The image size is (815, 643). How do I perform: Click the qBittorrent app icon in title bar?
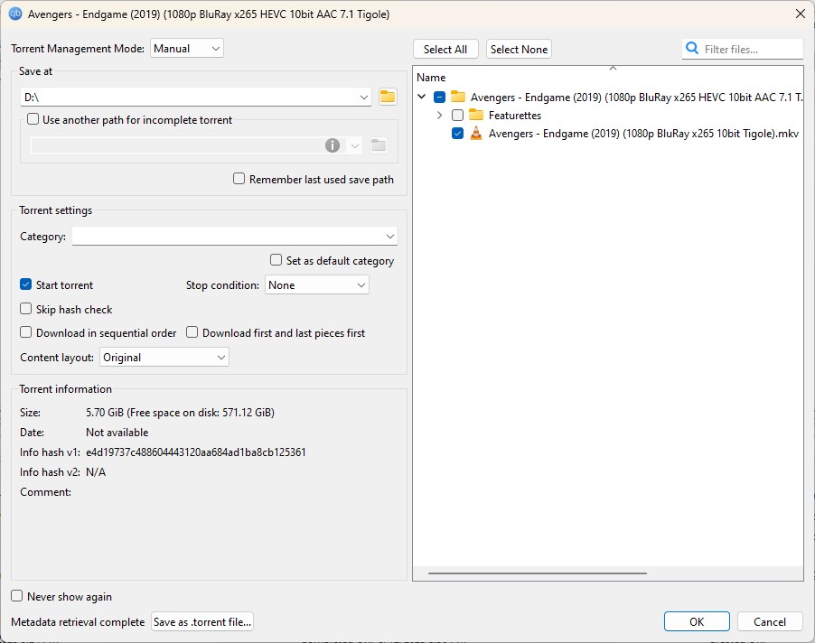(x=15, y=14)
